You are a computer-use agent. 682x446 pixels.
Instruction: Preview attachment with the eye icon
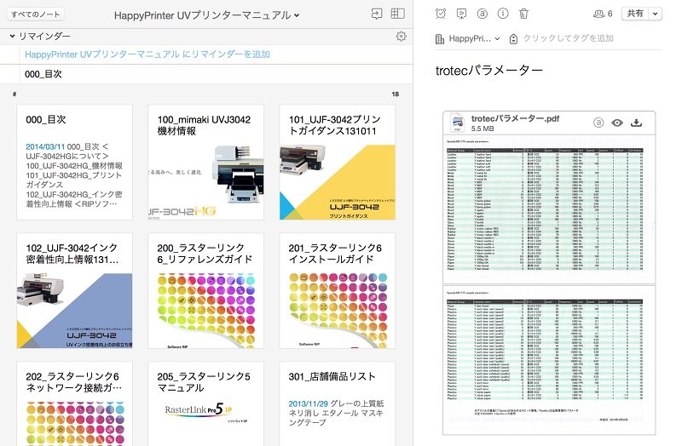617,123
